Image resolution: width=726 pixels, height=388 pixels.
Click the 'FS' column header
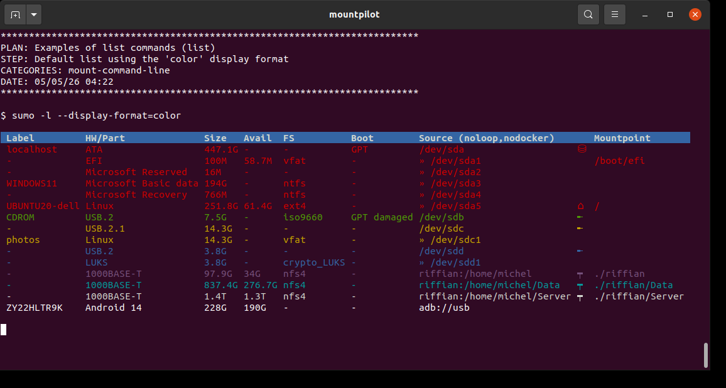click(x=289, y=138)
